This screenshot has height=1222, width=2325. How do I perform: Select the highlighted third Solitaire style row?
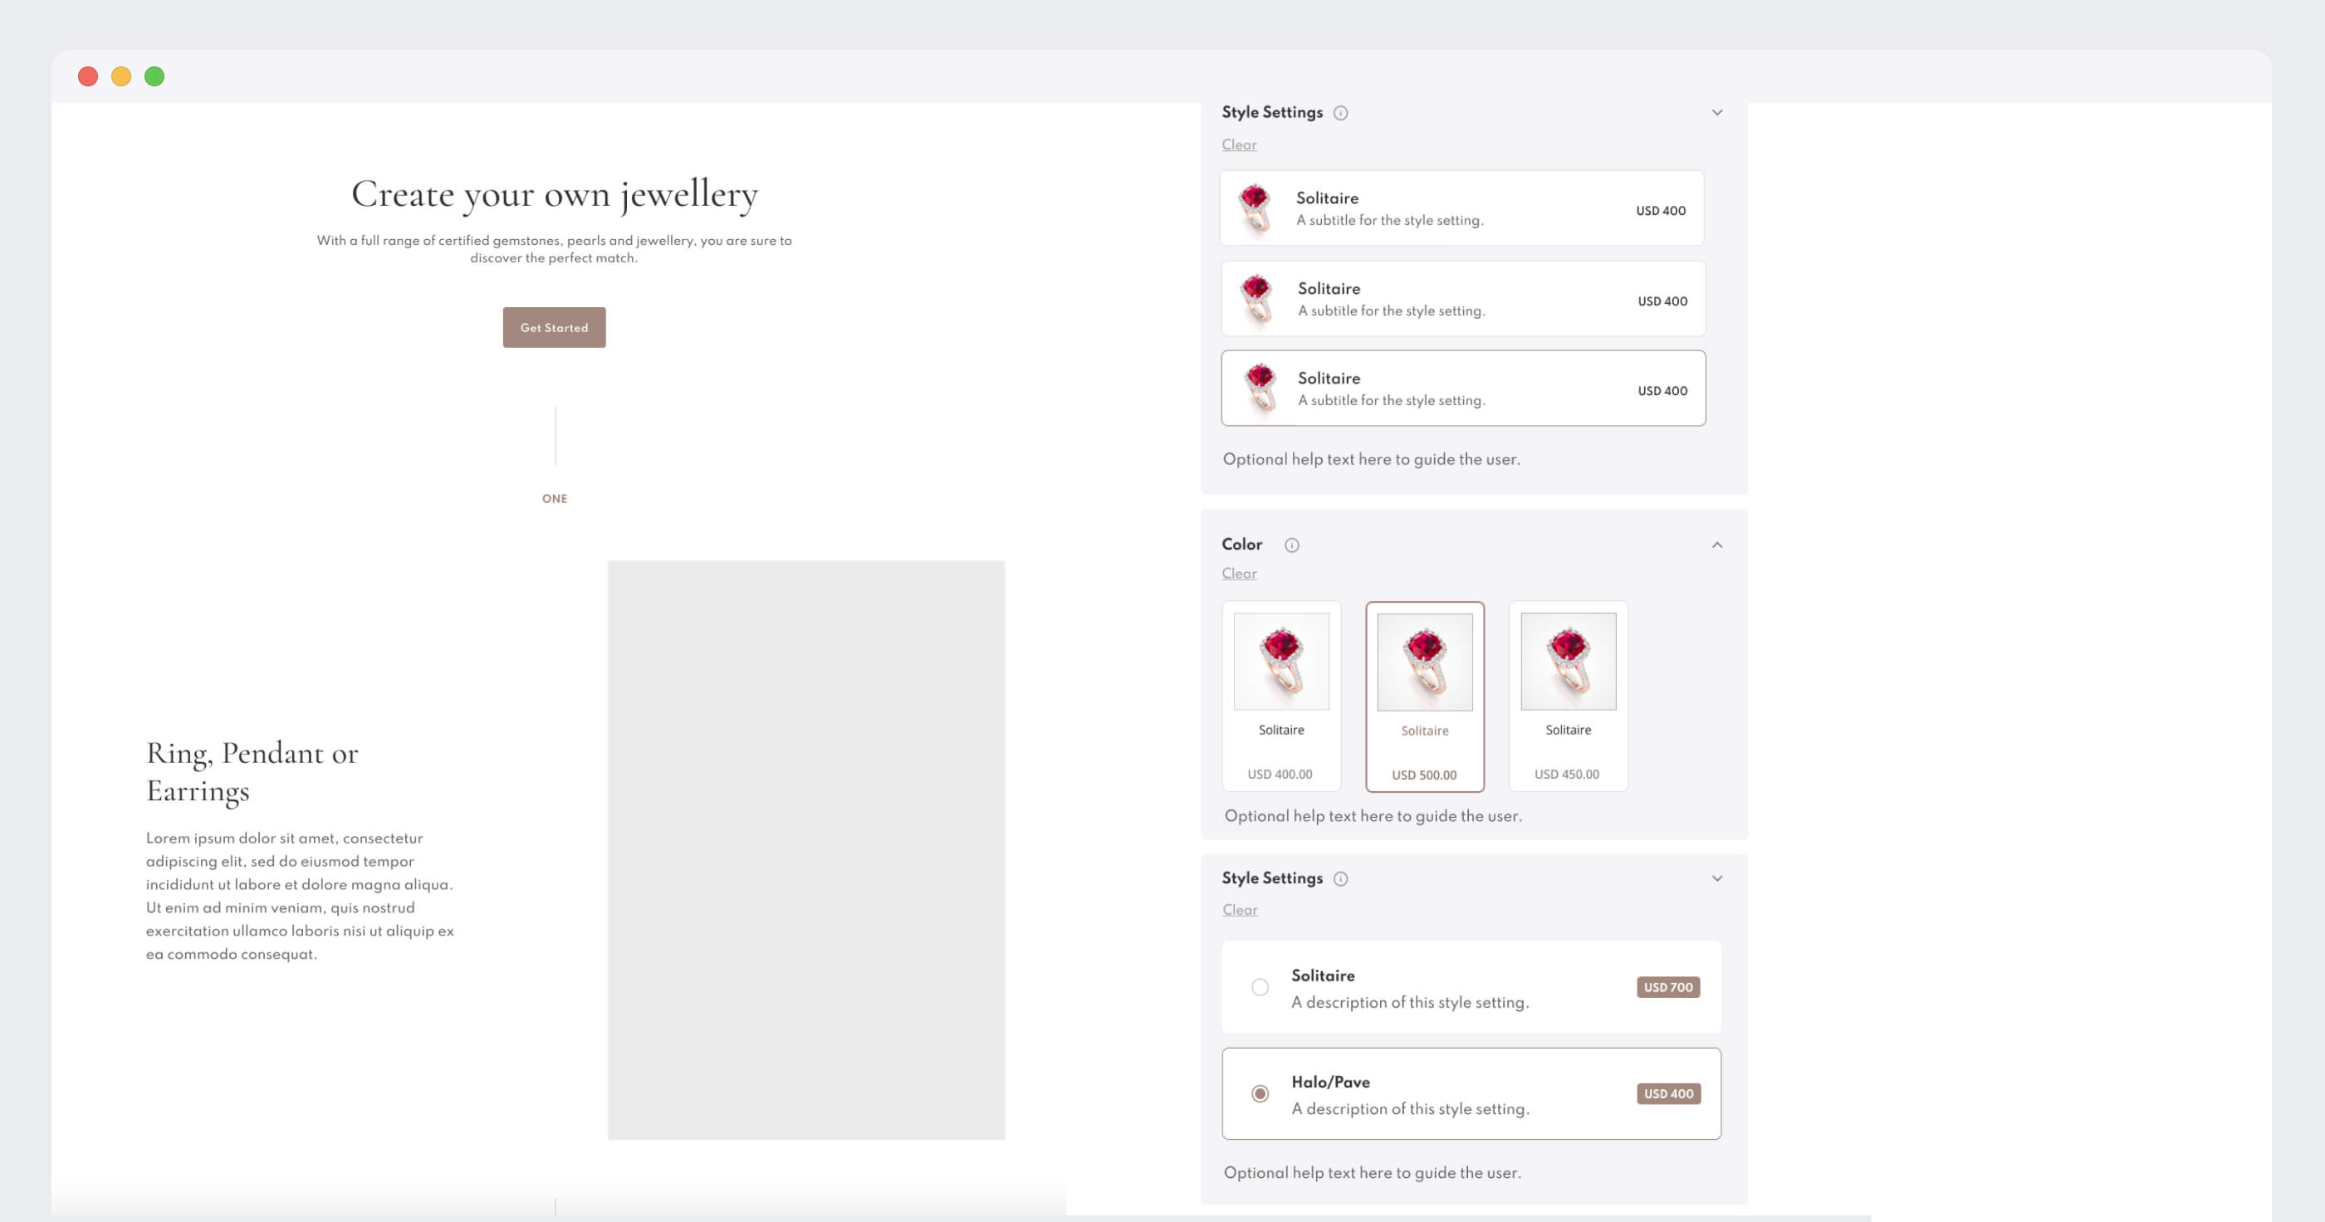click(1463, 388)
